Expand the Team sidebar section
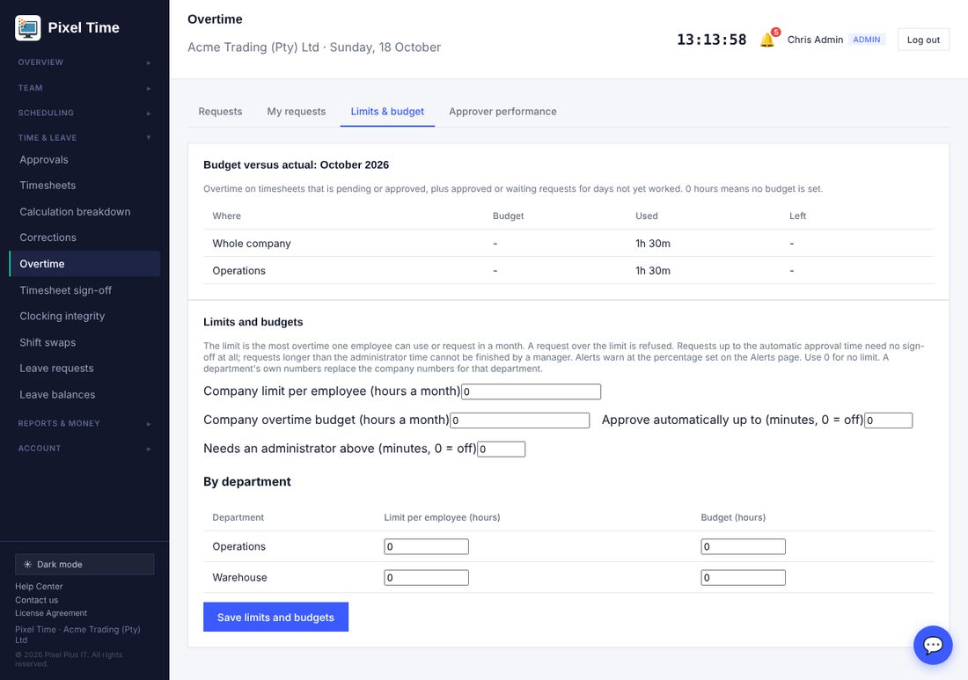968x680 pixels. click(x=84, y=88)
